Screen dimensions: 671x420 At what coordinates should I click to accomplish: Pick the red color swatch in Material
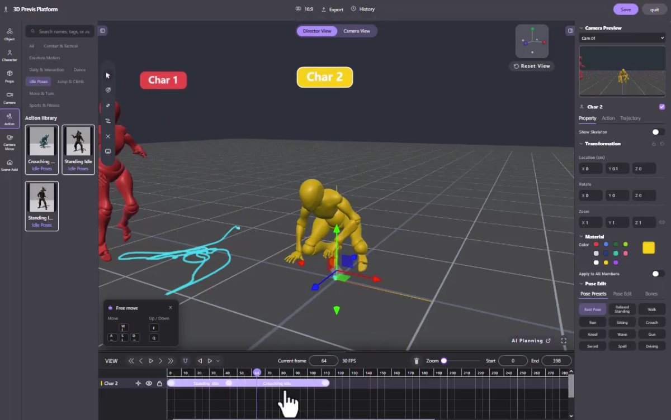click(596, 244)
